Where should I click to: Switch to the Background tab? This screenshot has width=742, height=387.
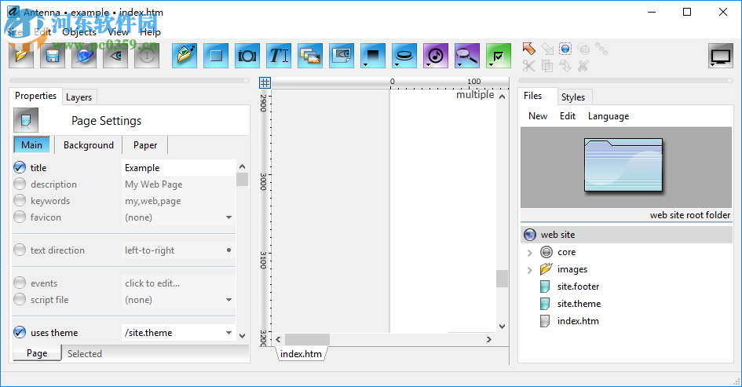(x=89, y=145)
